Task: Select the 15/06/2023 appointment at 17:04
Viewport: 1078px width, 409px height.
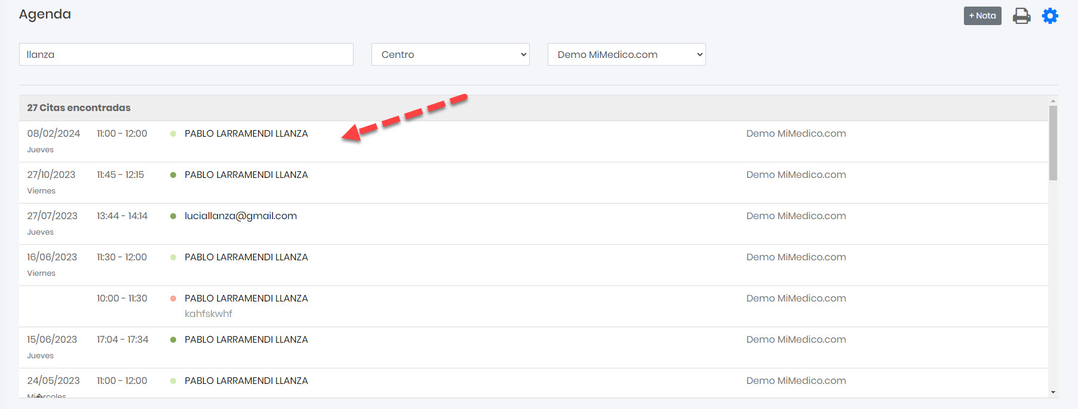Action: pos(246,340)
